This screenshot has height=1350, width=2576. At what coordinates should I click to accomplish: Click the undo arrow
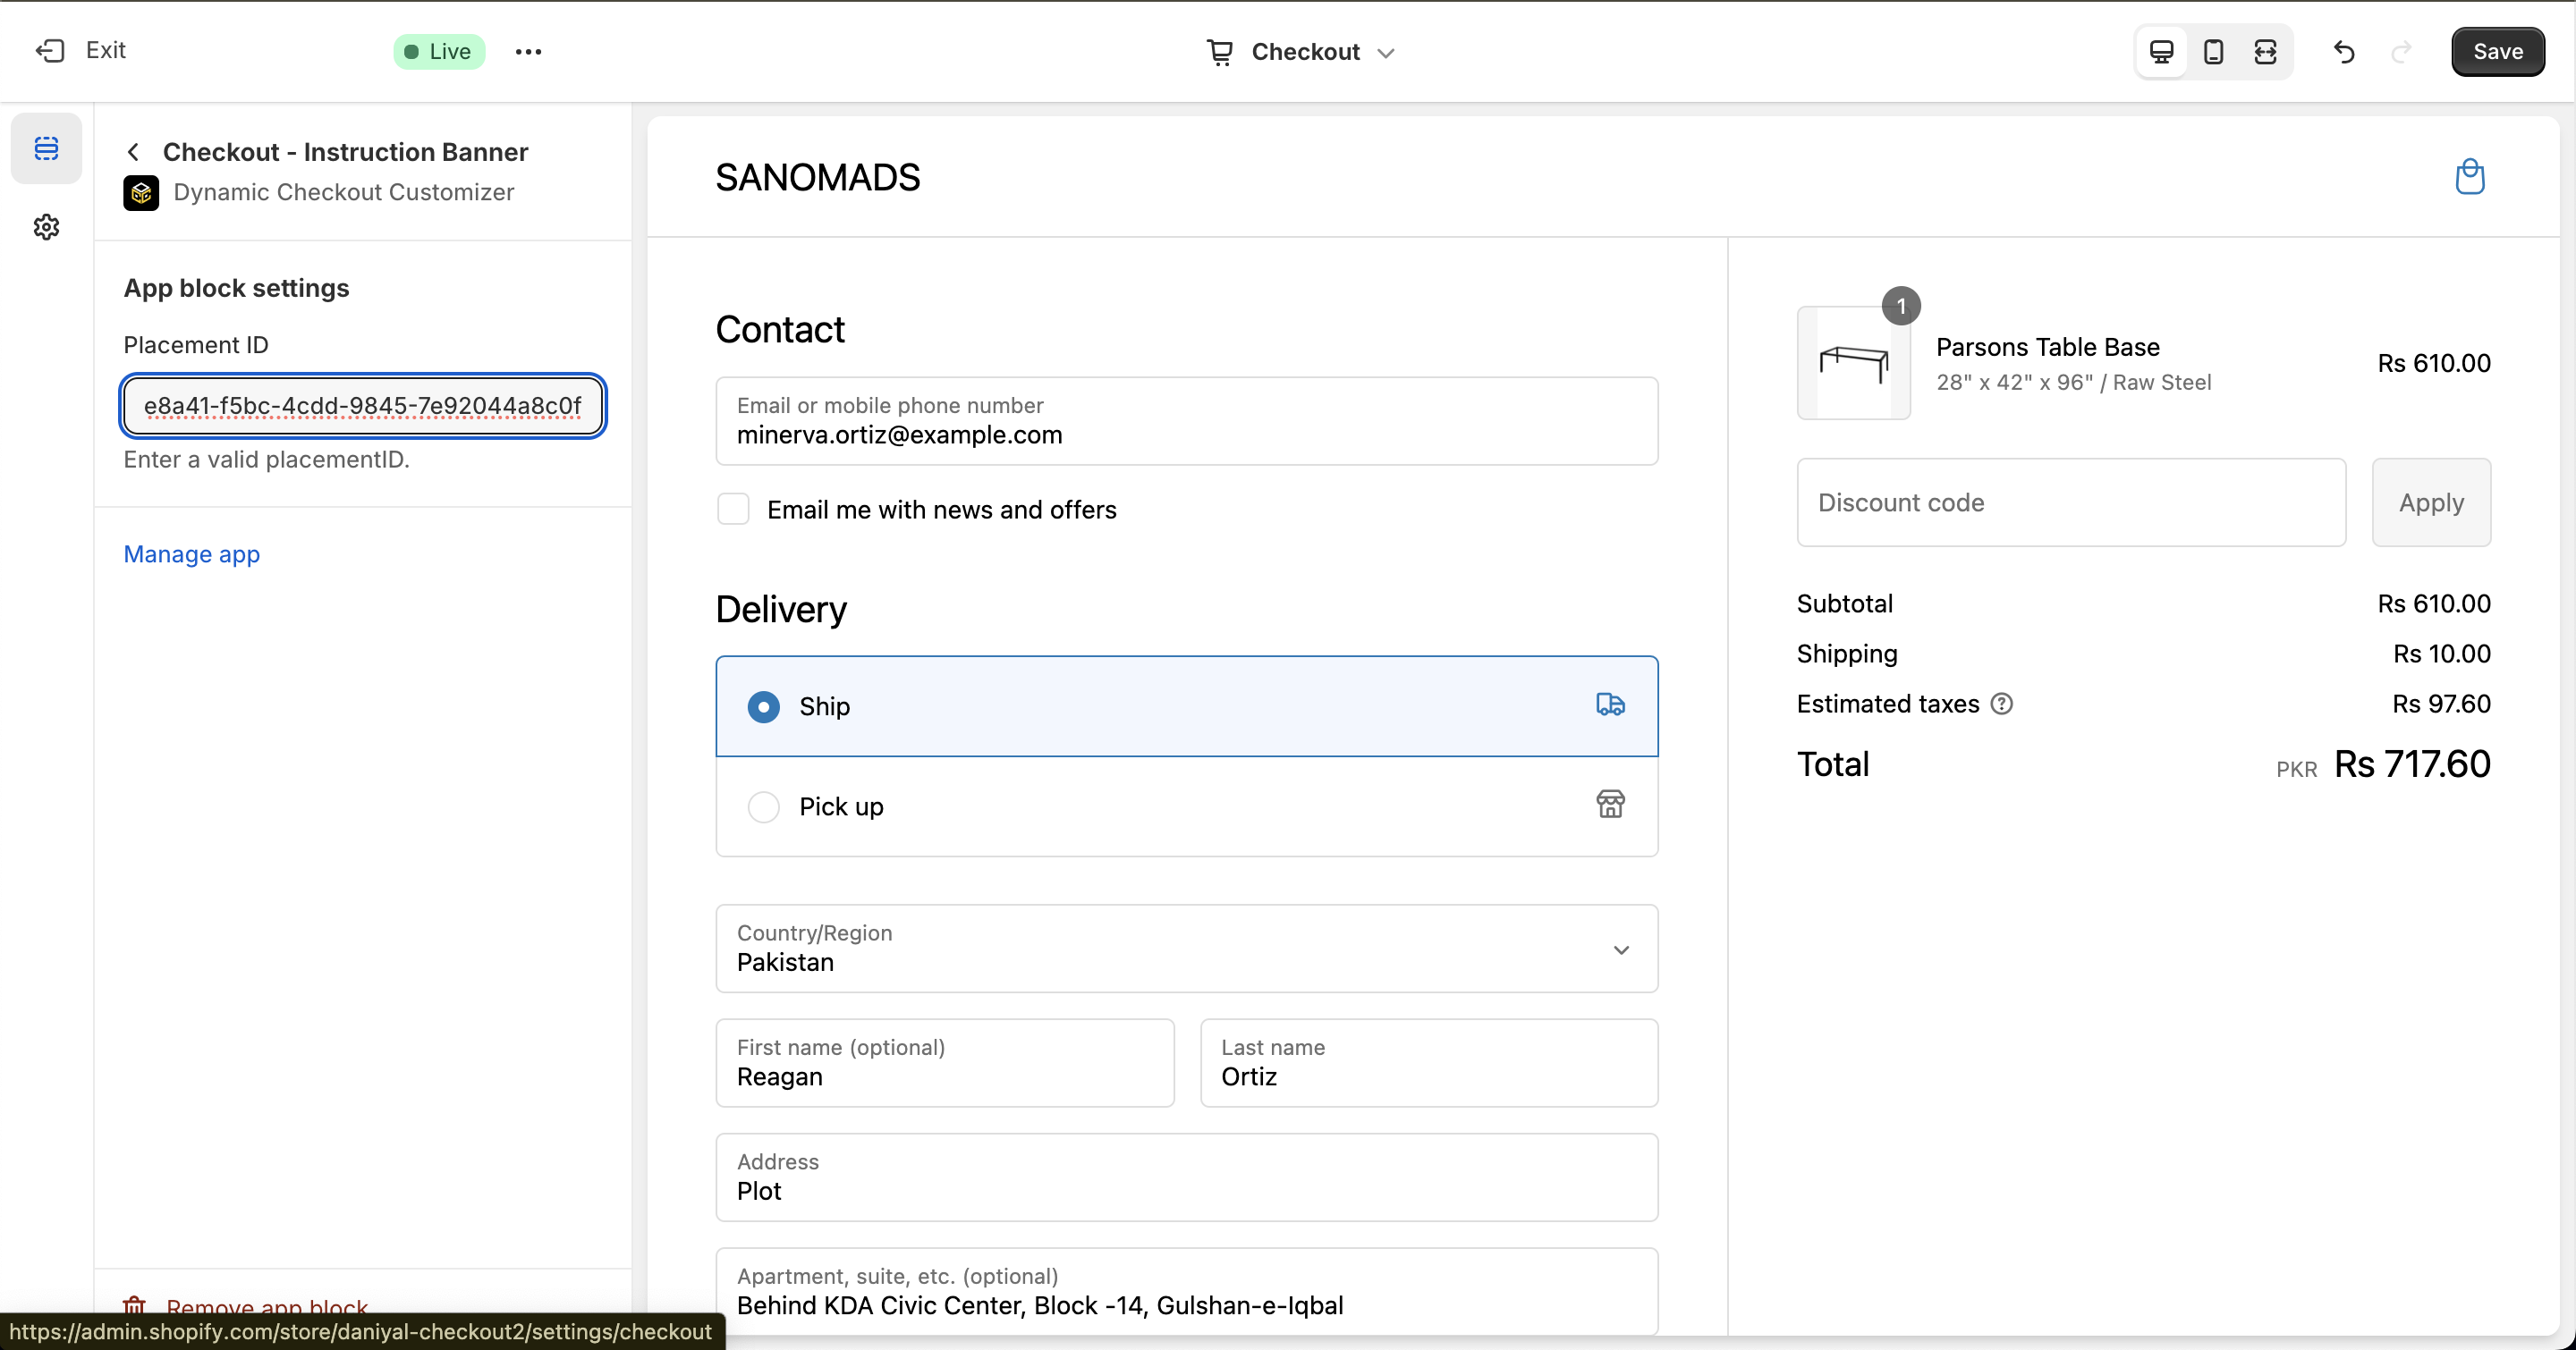pyautogui.click(x=2344, y=52)
